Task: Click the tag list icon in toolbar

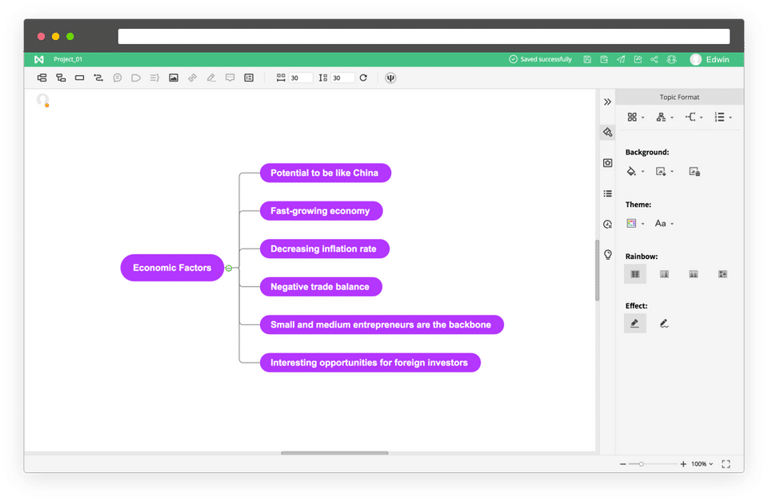Action: pyautogui.click(x=249, y=78)
